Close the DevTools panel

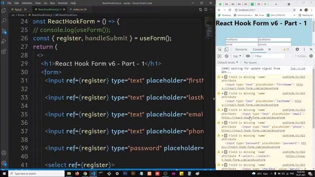tap(311, 49)
